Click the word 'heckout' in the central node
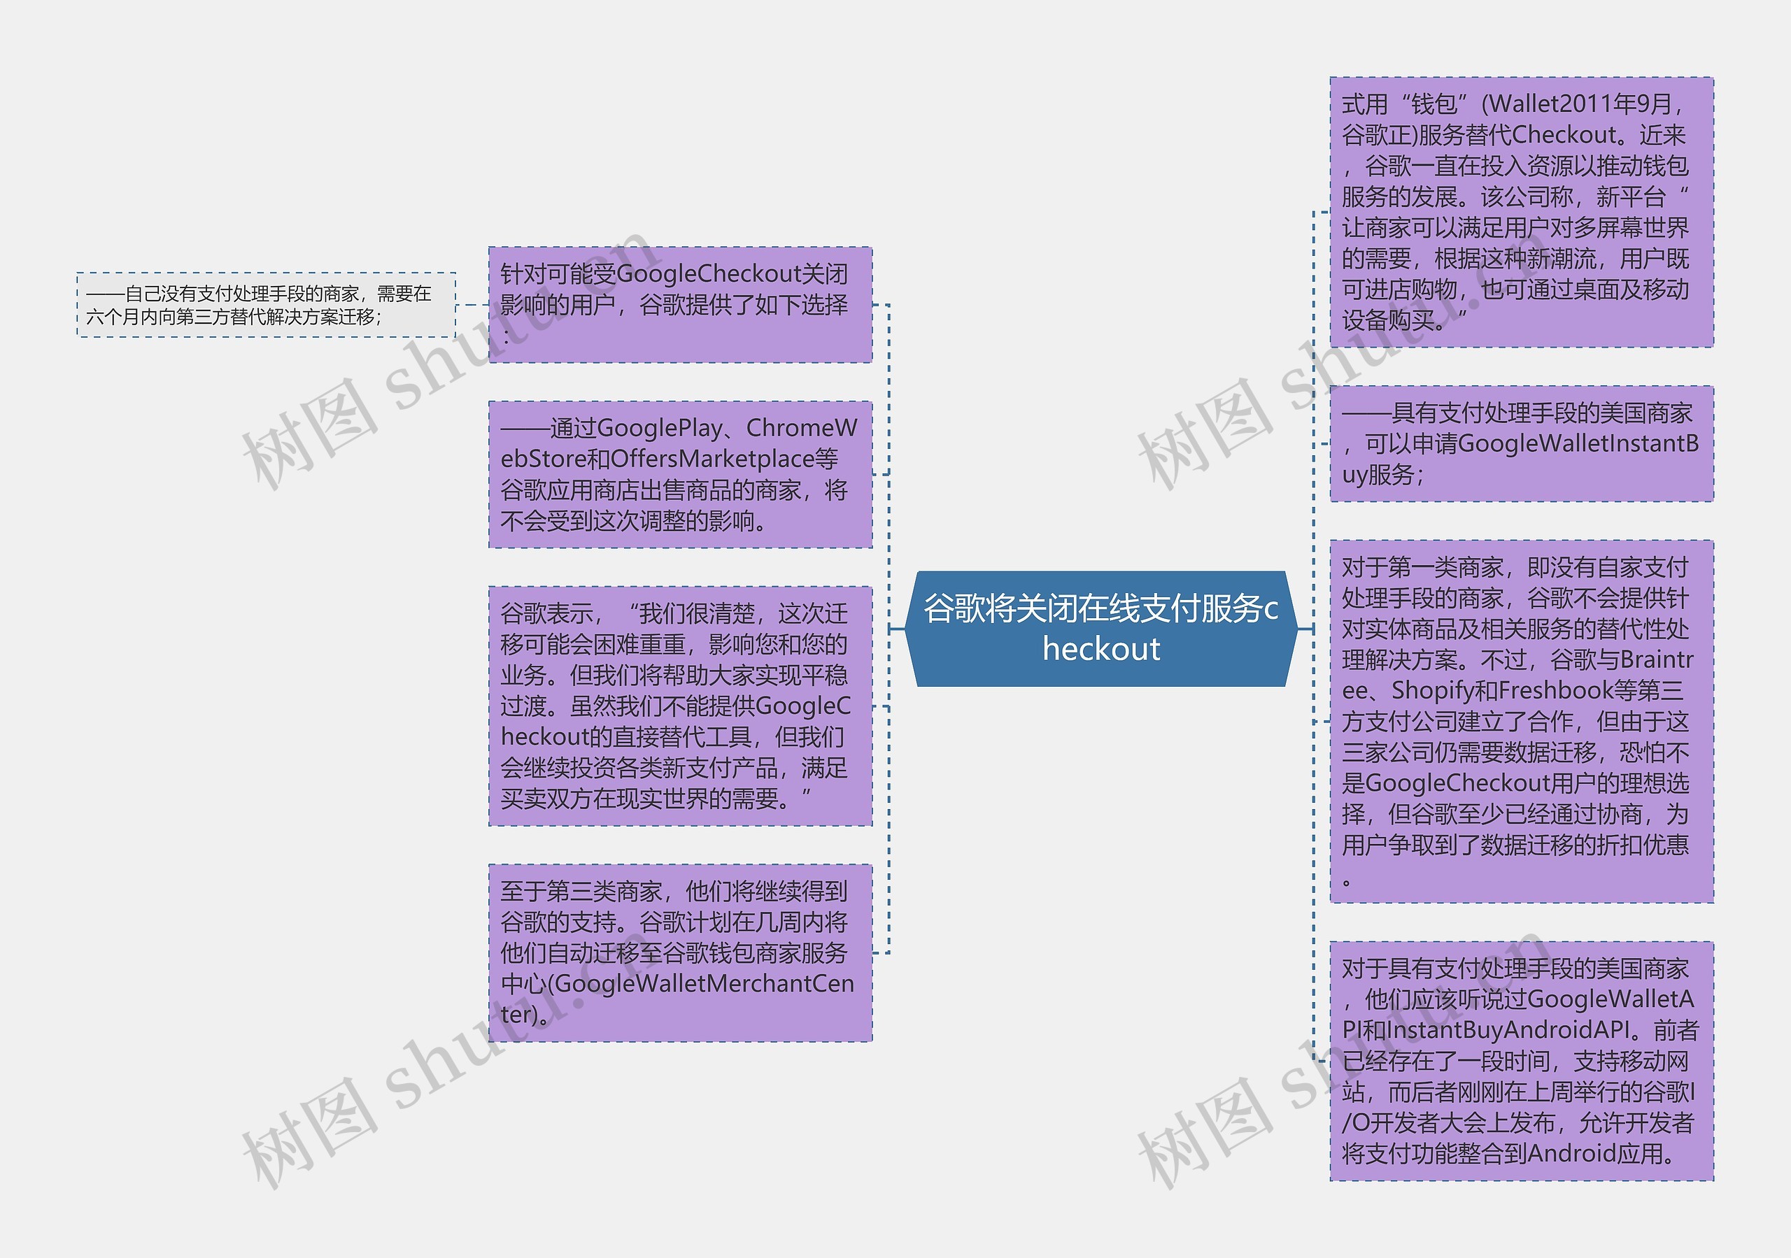This screenshot has width=1791, height=1258. [1100, 650]
